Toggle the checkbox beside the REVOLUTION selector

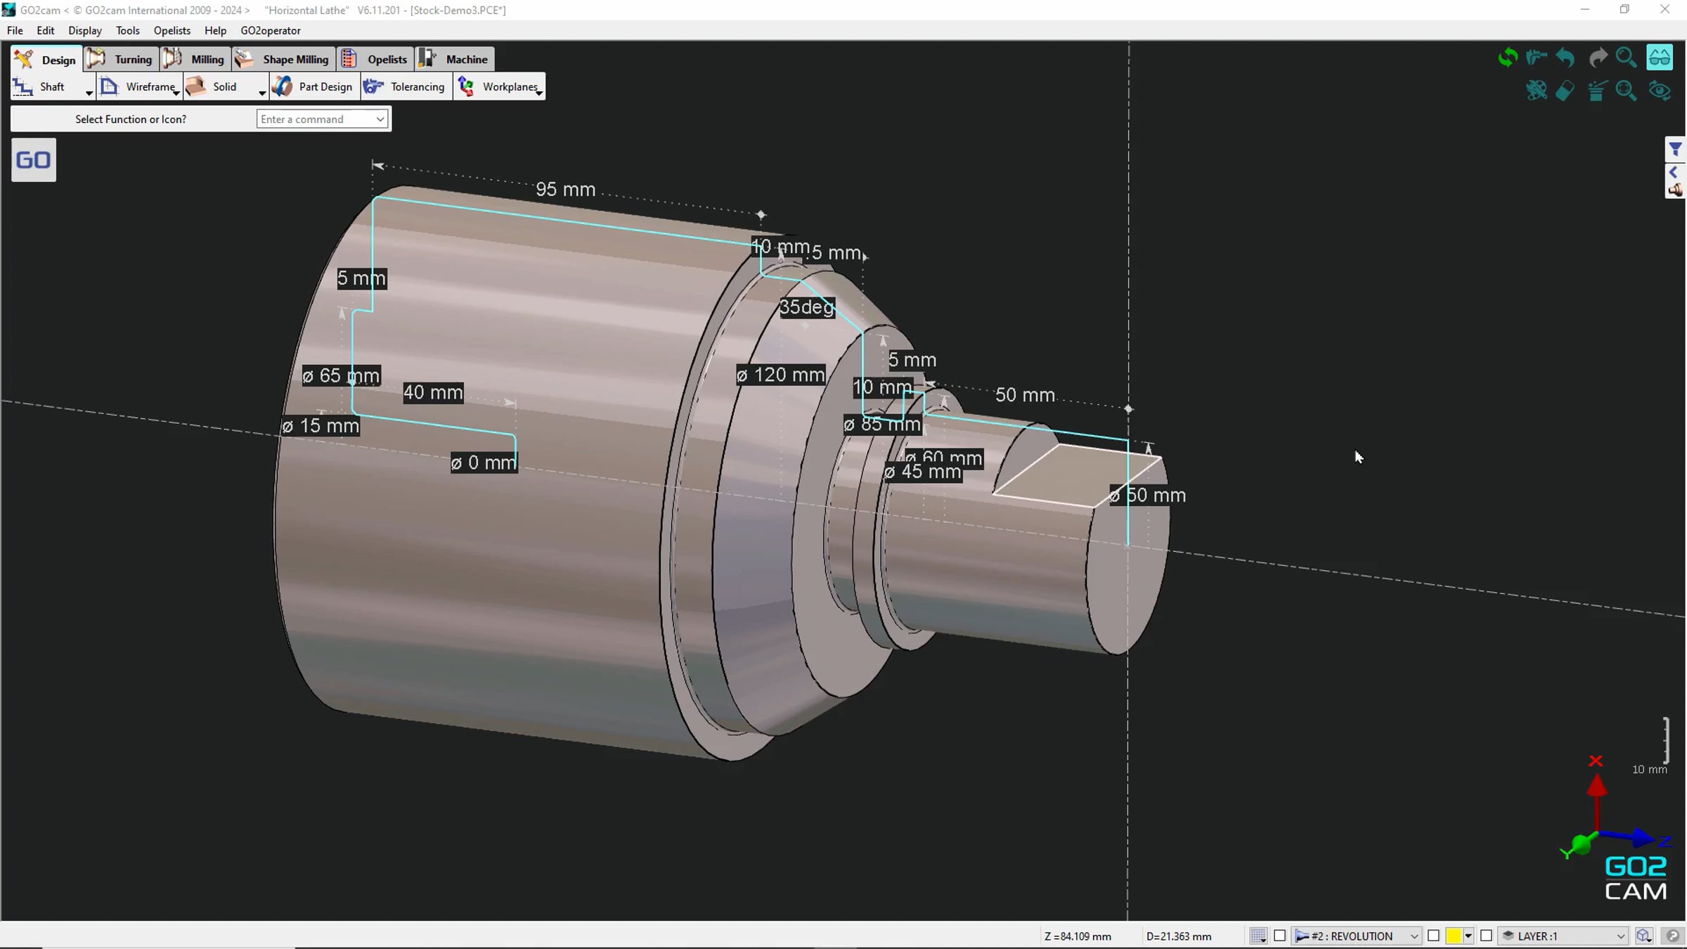coord(1280,936)
